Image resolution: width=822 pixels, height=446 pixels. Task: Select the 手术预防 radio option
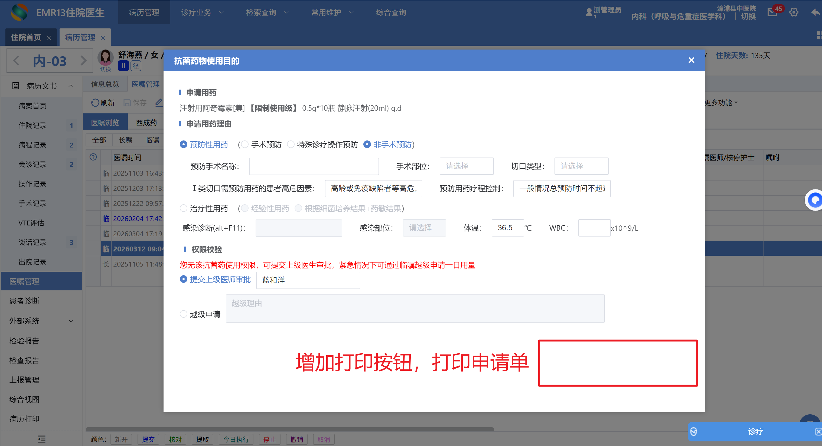tap(245, 145)
